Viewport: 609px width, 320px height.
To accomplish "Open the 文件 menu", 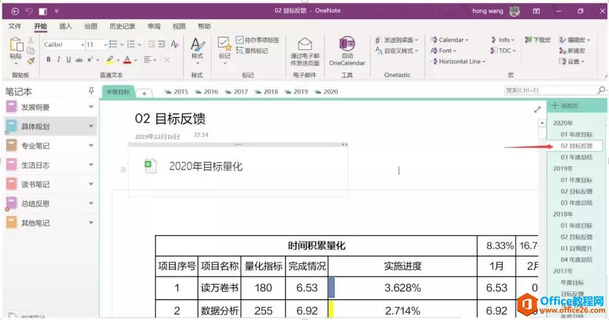I will [15, 26].
